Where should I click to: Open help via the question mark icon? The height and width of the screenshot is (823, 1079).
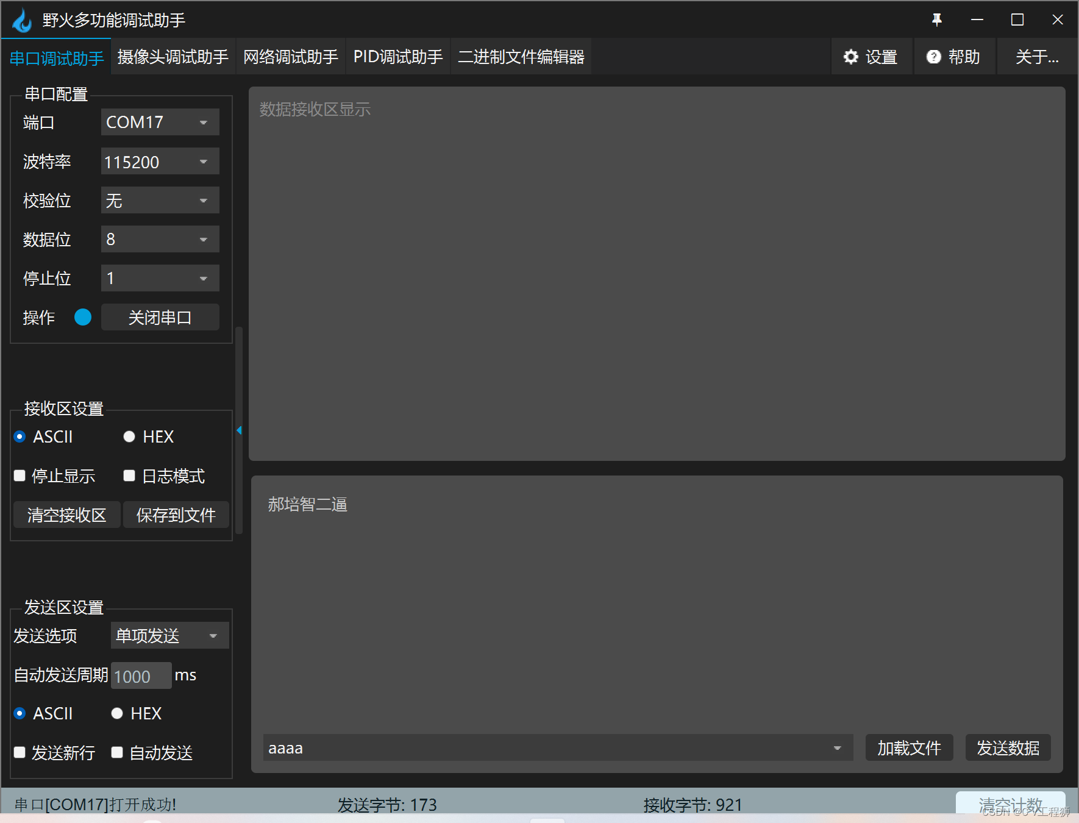pos(933,57)
